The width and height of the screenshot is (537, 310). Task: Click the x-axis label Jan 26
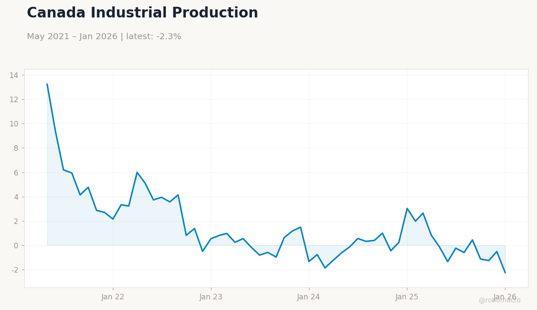pos(505,297)
